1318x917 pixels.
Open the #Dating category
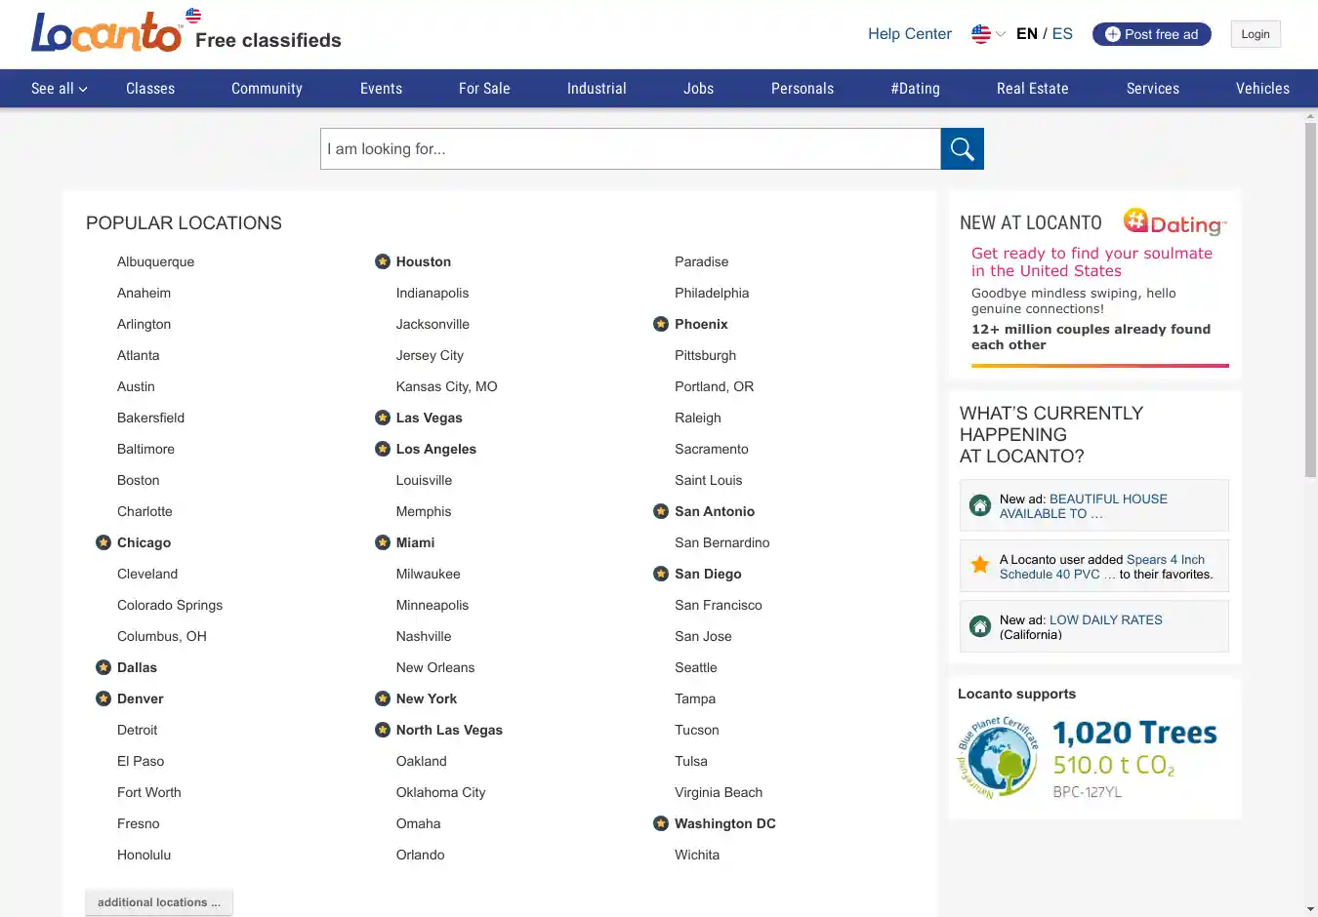click(x=915, y=88)
